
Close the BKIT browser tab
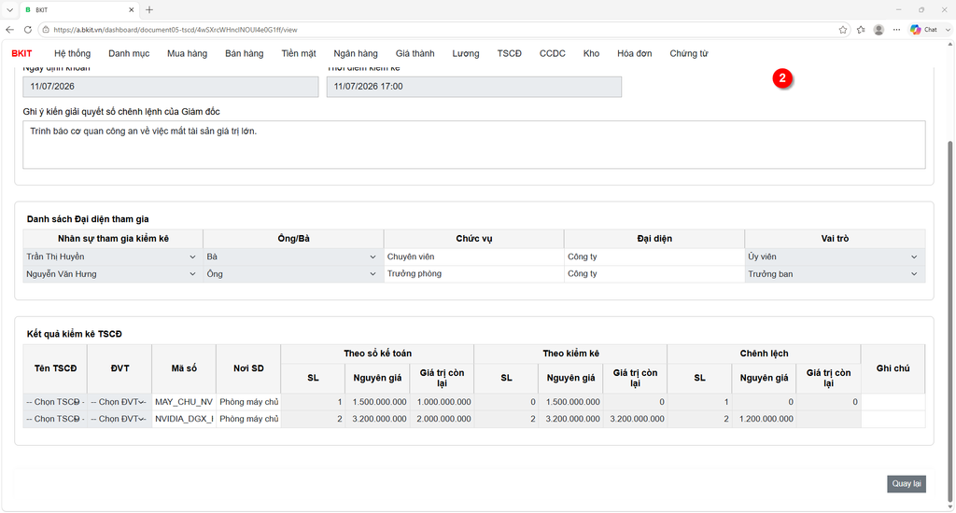click(x=131, y=9)
